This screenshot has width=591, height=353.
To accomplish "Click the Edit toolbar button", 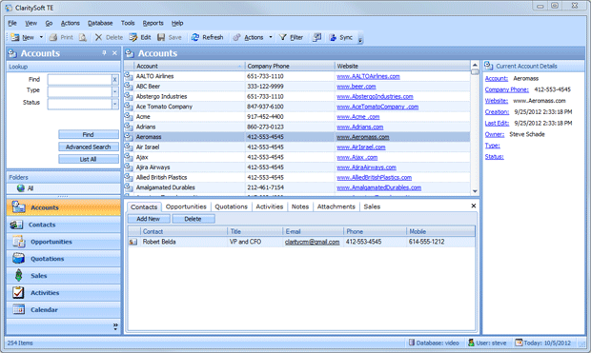I will 140,37.
